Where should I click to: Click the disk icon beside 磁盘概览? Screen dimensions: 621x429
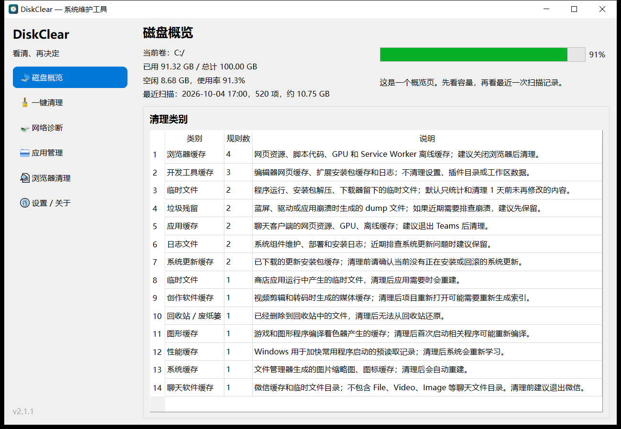[x=25, y=77]
